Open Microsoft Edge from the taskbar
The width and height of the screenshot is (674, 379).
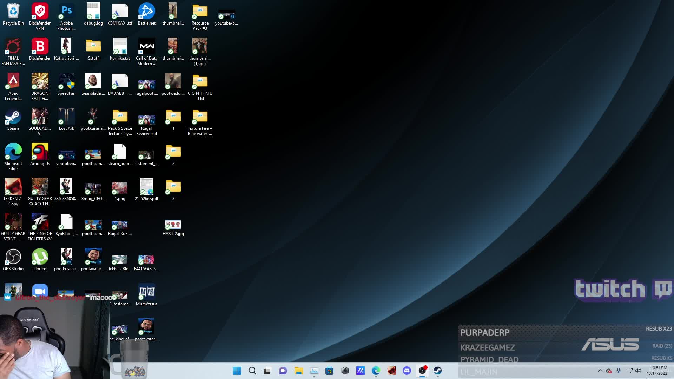point(376,371)
